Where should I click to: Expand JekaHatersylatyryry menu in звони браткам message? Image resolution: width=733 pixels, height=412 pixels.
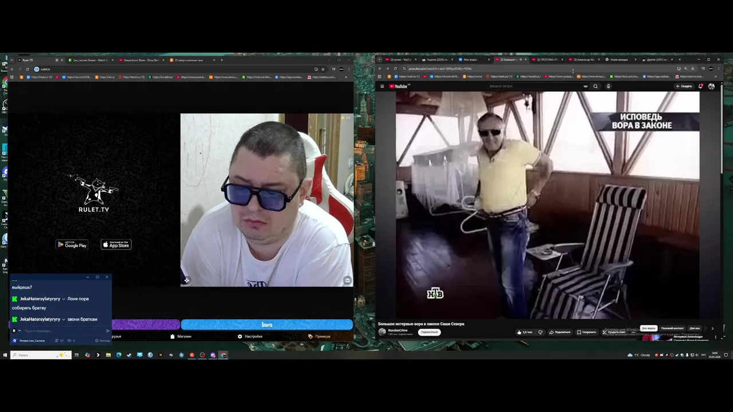point(64,319)
